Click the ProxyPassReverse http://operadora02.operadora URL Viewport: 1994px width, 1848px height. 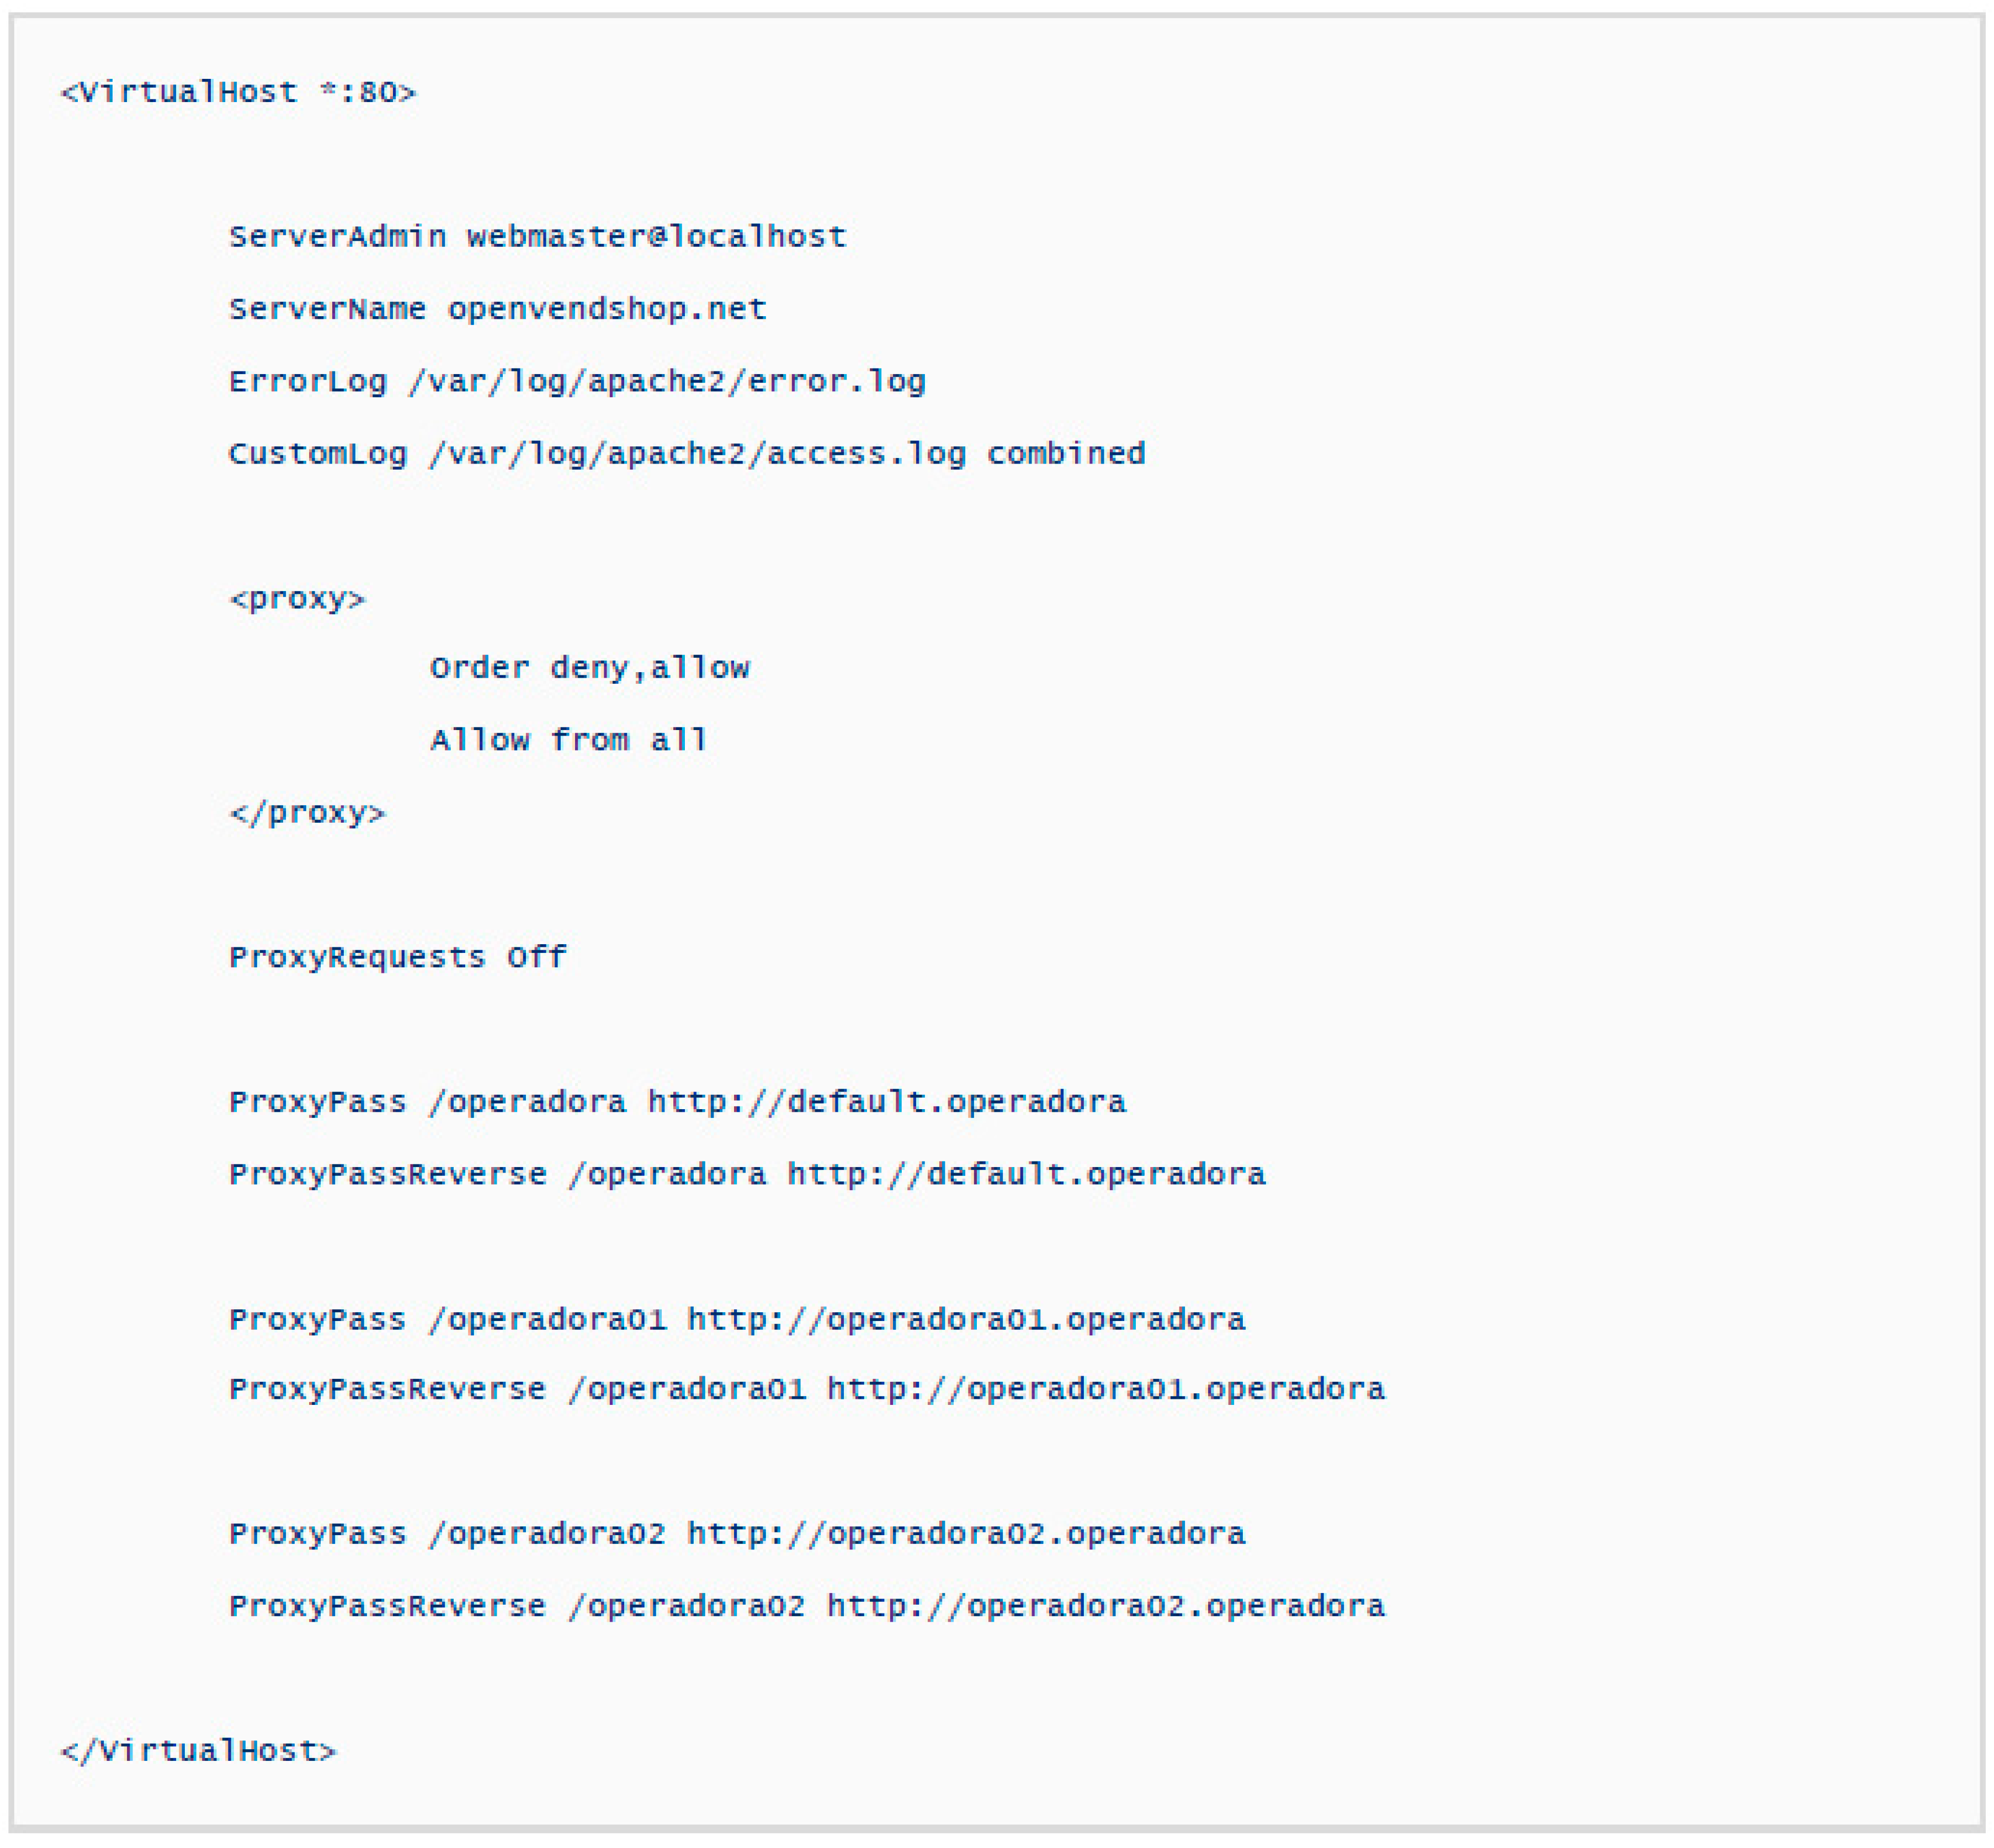[1105, 1606]
